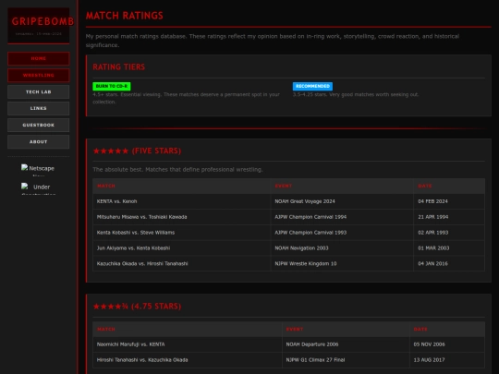Open the TECH LAB page
Viewport: 499px width, 374px height.
tap(39, 92)
